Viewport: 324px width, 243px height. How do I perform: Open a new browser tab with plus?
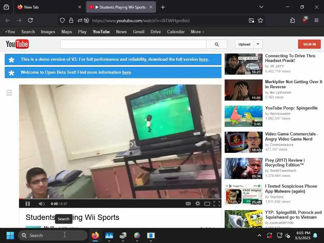pyautogui.click(x=163, y=7)
